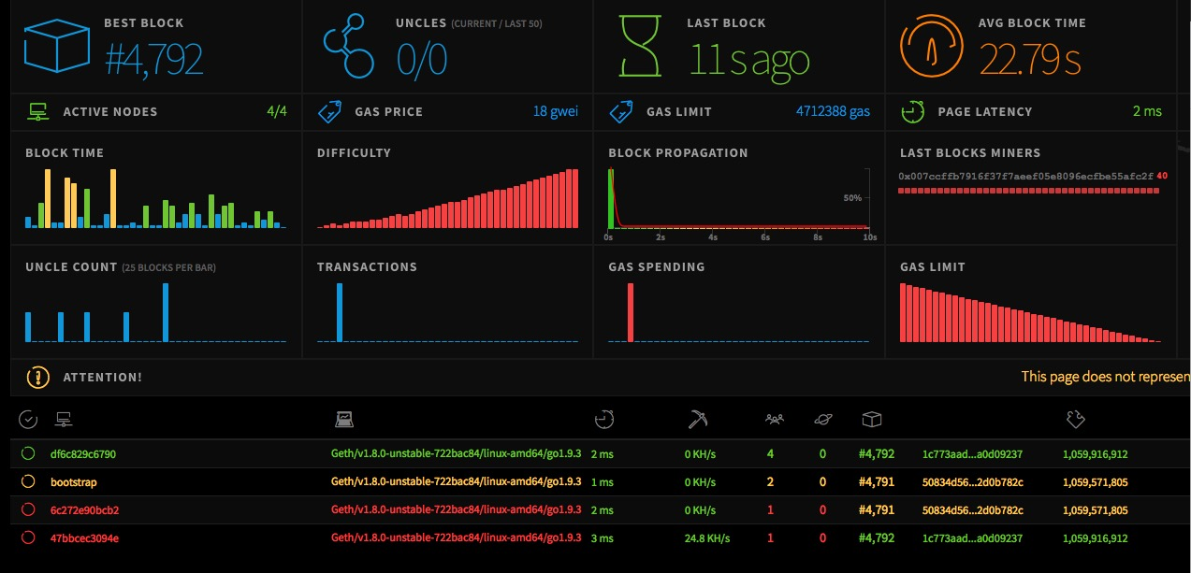The height and width of the screenshot is (573, 1191).
Task: Click the Geth version text in 47bbcec3094e row
Action: [457, 538]
